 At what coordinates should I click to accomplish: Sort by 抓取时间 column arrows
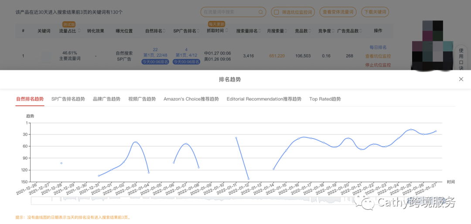(226, 31)
